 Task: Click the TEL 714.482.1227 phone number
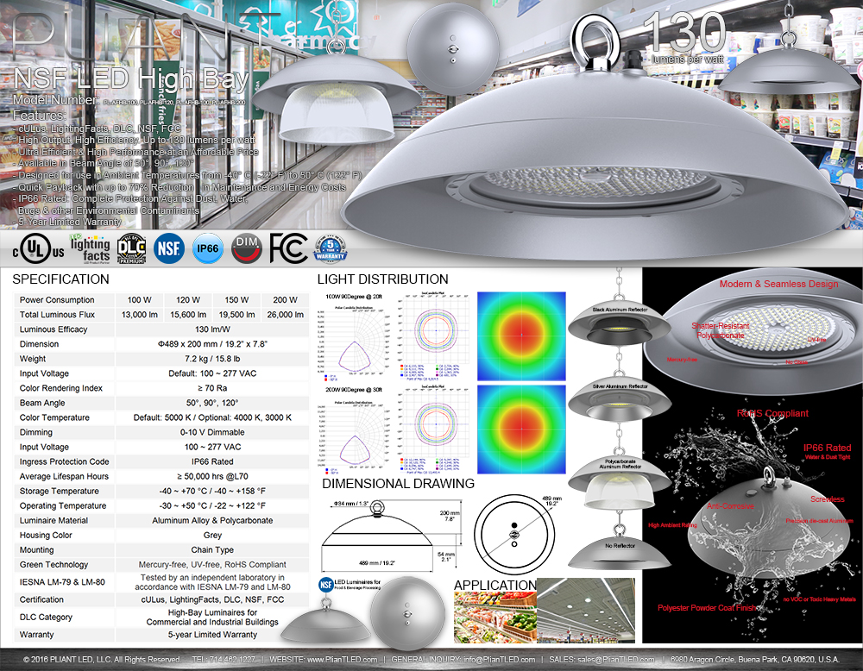click(224, 659)
